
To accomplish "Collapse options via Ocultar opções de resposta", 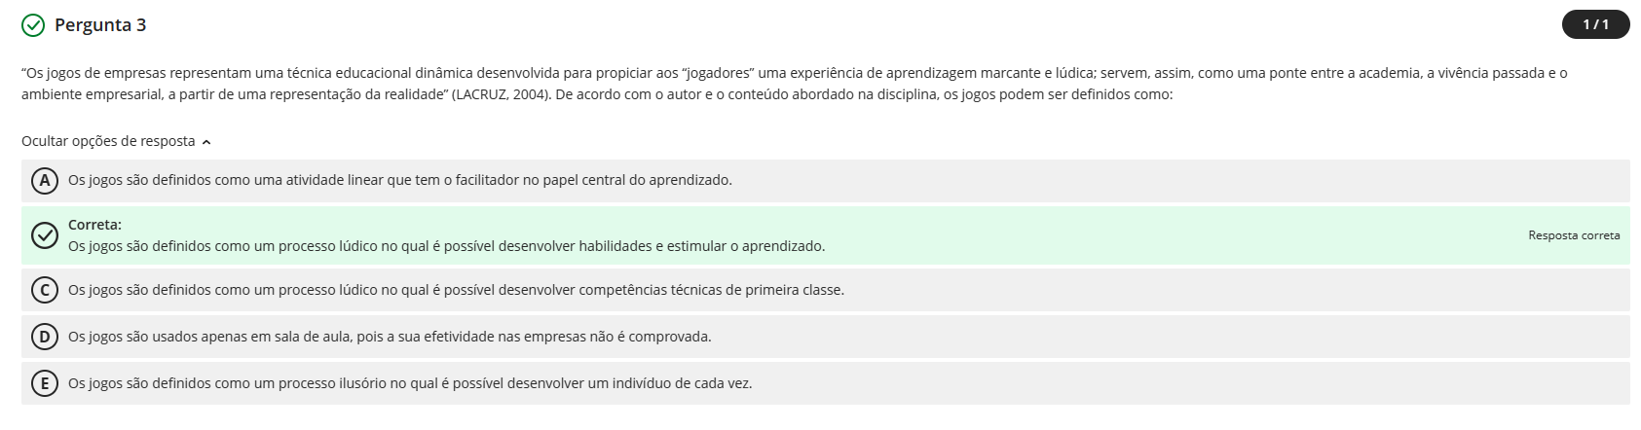I will (108, 141).
